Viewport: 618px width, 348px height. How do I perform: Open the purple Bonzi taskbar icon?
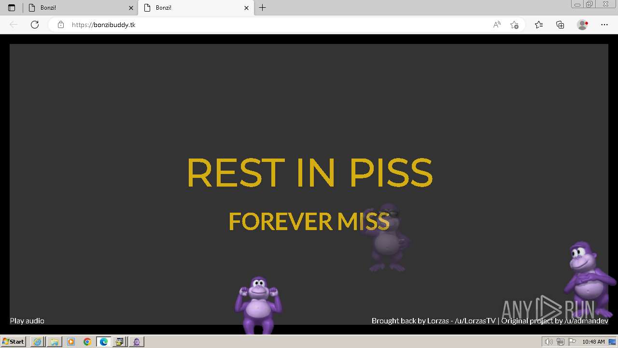point(137,342)
